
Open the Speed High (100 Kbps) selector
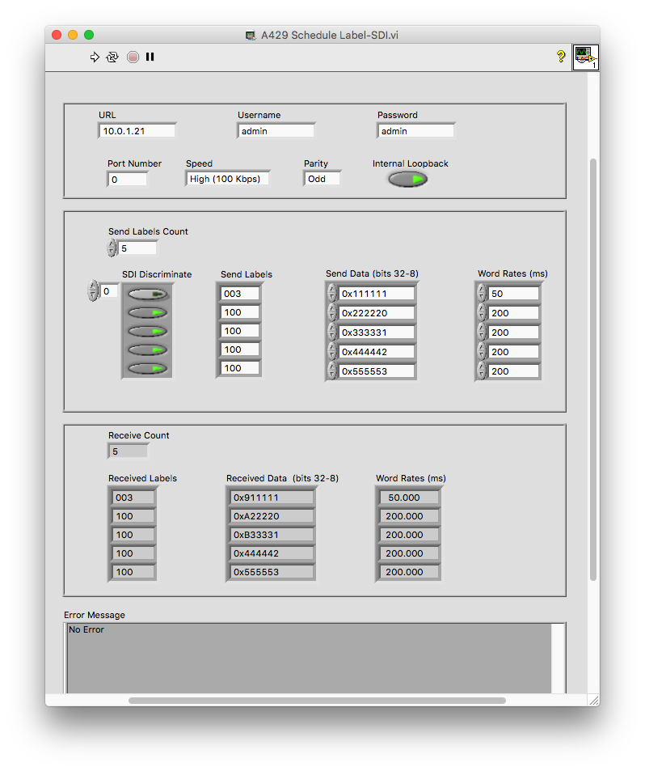point(227,179)
